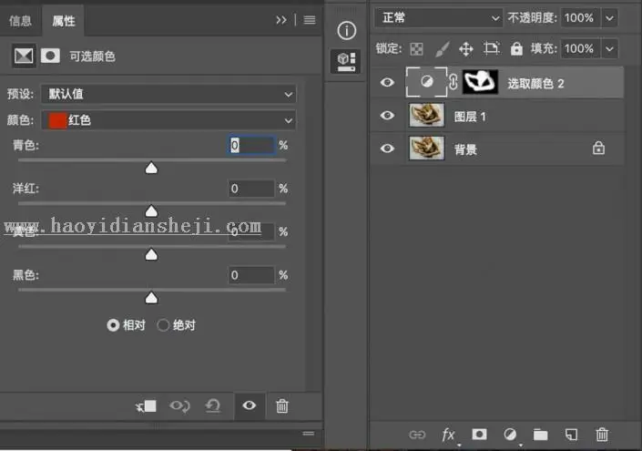Hide the 选取颜色 2 layer
This screenshot has height=451, width=642.
click(x=387, y=82)
